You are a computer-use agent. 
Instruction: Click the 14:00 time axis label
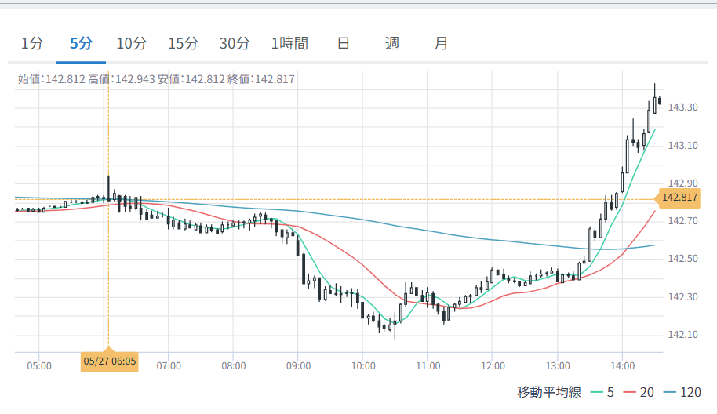(622, 365)
